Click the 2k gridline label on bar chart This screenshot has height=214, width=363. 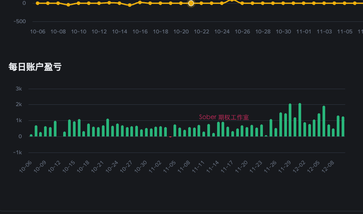coord(19,105)
